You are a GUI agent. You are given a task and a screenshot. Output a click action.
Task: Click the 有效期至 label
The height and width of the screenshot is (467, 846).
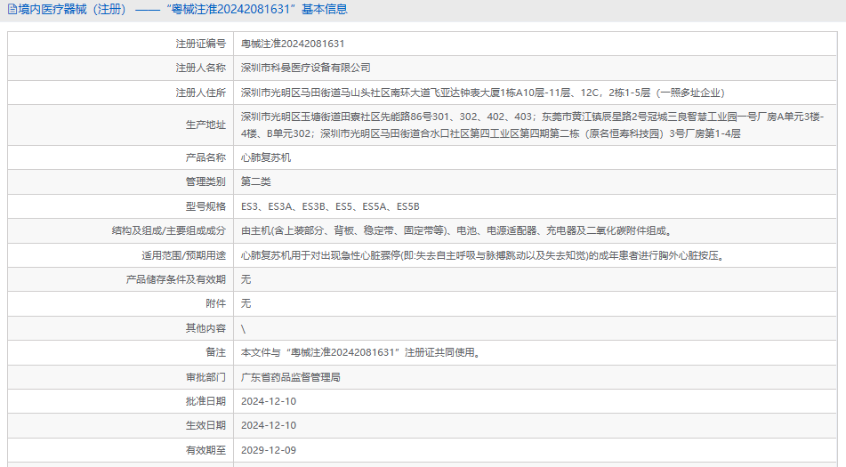205,450
